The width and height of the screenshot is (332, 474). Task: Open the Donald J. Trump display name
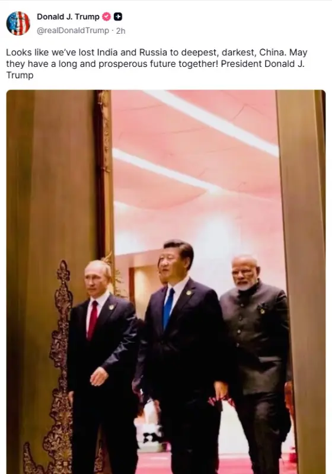68,17
